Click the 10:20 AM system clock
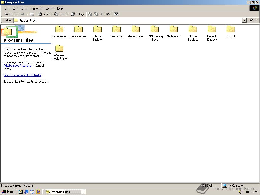The width and height of the screenshot is (260, 195). click(251, 192)
